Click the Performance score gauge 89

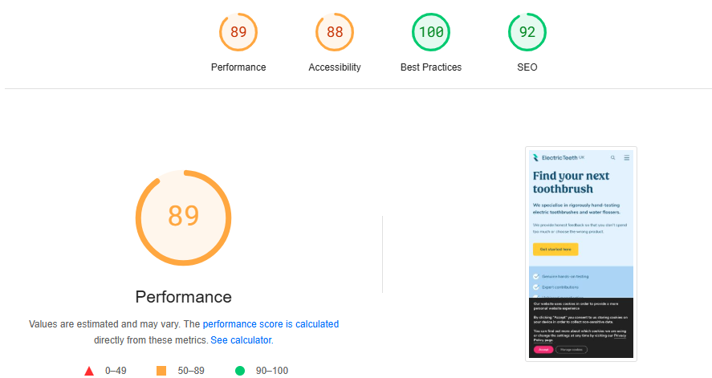click(x=238, y=32)
